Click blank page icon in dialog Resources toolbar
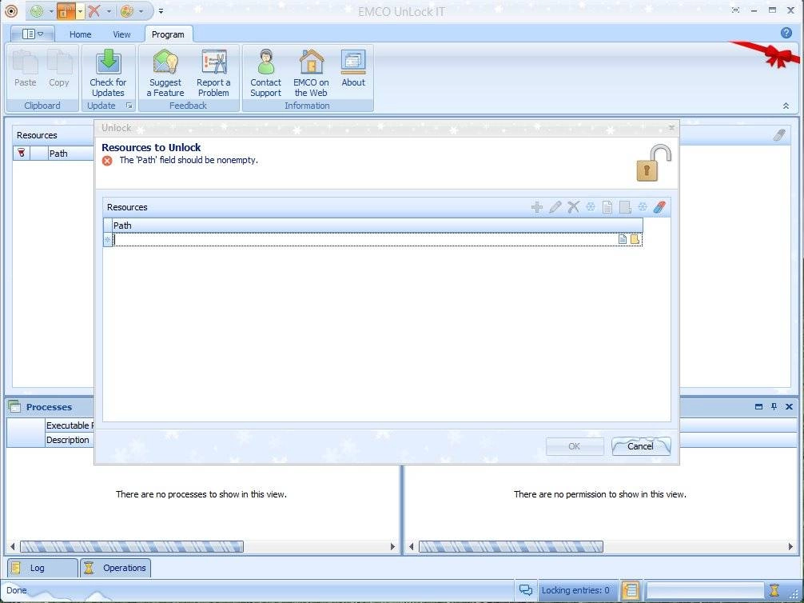The height and width of the screenshot is (603, 804). [625, 207]
